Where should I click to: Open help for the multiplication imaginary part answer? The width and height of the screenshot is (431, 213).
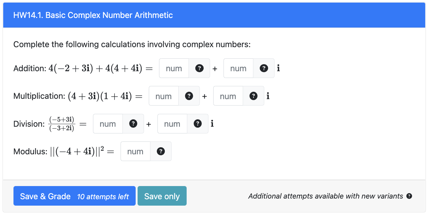click(x=253, y=96)
